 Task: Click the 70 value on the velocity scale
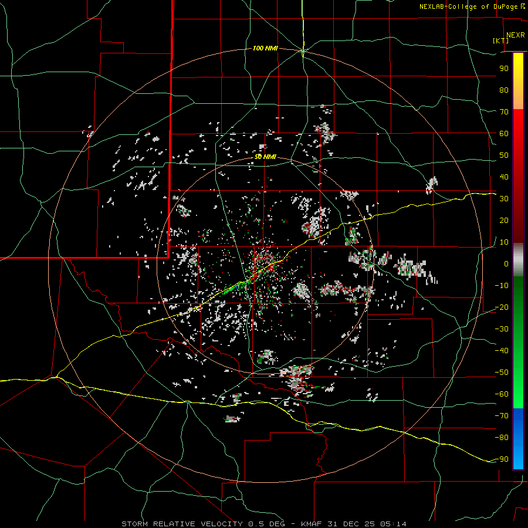(504, 112)
